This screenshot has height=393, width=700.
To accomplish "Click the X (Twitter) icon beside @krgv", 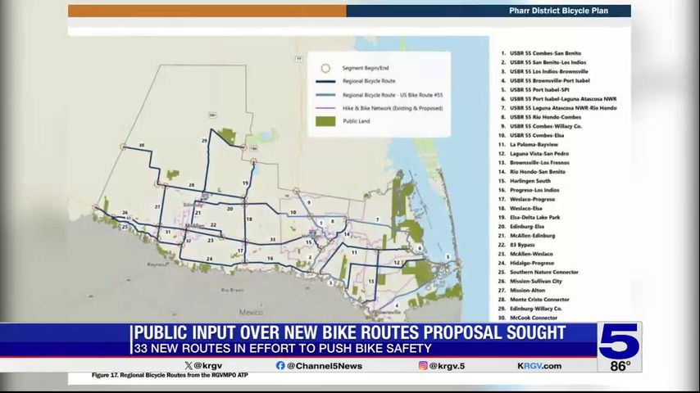I will 189,366.
